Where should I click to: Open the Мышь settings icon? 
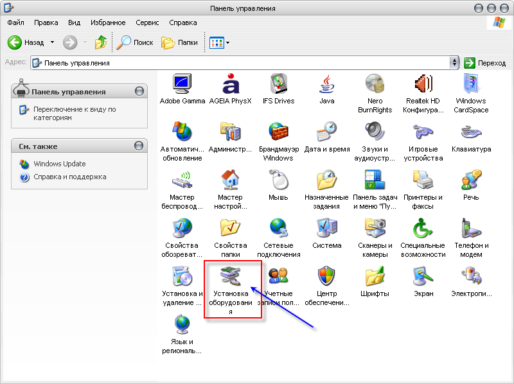coord(279,185)
